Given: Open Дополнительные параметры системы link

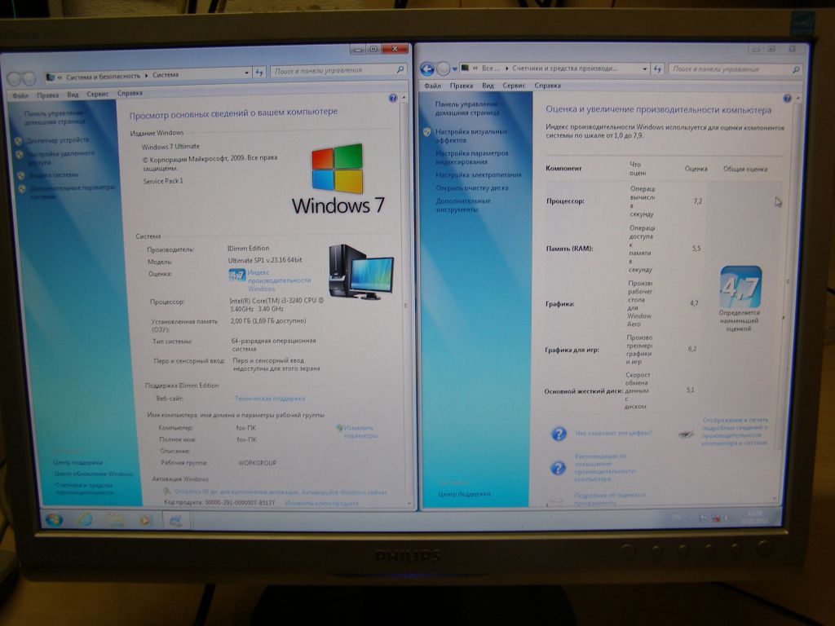Looking at the screenshot, I should click(72, 192).
